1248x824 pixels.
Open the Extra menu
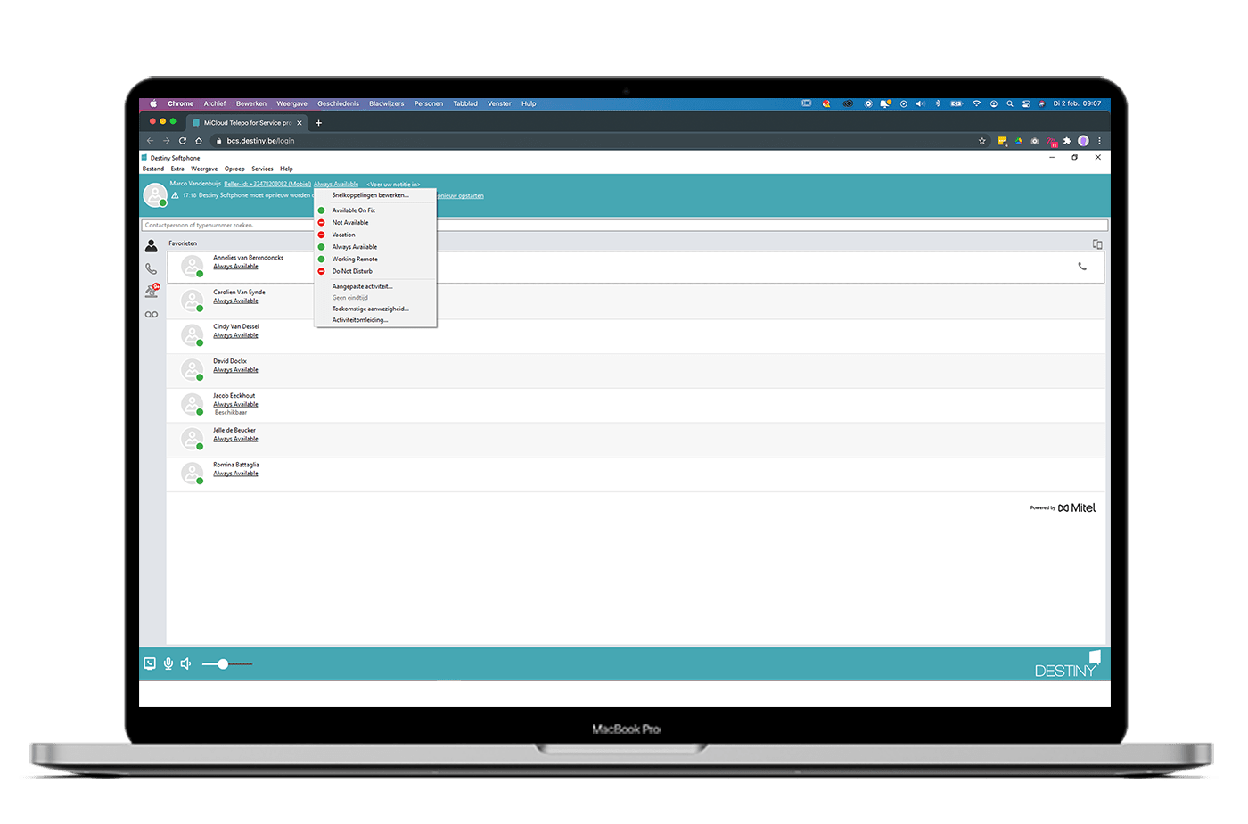tap(177, 169)
